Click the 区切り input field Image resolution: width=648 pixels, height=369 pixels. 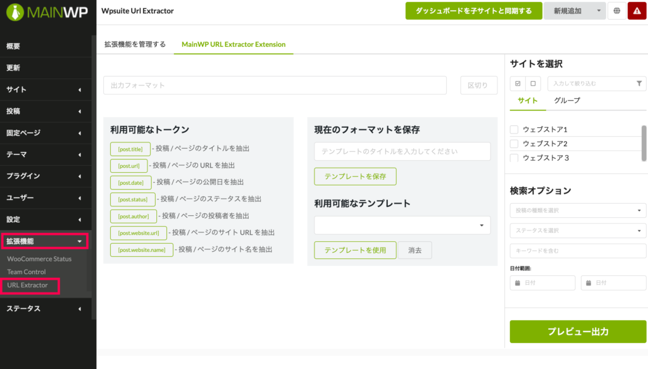click(x=479, y=85)
